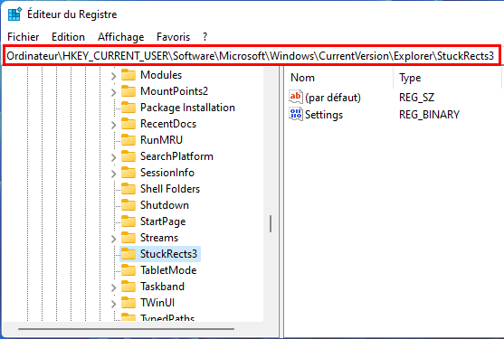The image size is (504, 339).
Task: Click the Settings binary value icon
Action: click(x=296, y=114)
